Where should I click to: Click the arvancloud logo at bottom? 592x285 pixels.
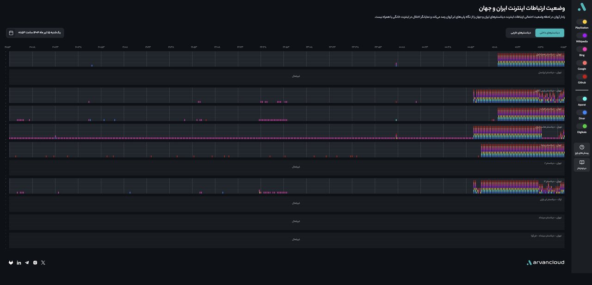pyautogui.click(x=545, y=263)
